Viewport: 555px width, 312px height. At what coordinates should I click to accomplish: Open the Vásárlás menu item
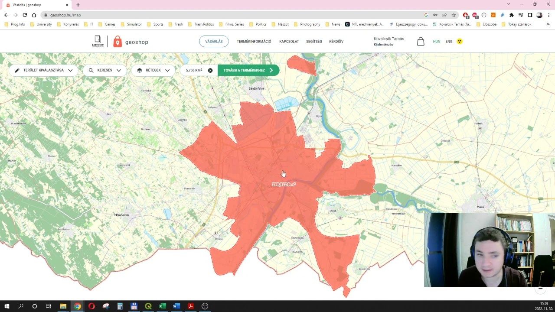pyautogui.click(x=214, y=42)
